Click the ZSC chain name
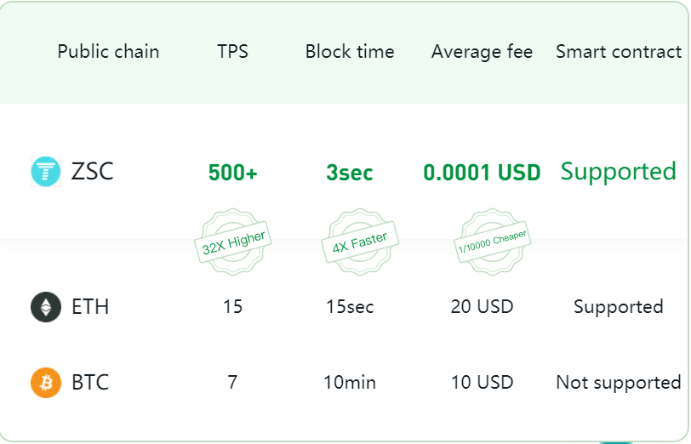Screen dimensions: 691x444 (x=93, y=171)
